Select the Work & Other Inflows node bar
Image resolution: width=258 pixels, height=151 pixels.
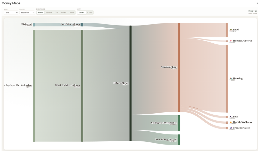tap(82, 86)
